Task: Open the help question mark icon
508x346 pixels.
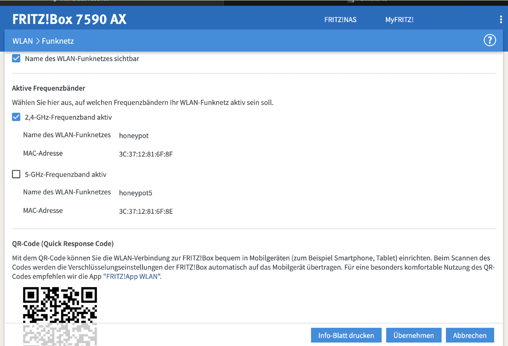Action: pos(490,41)
